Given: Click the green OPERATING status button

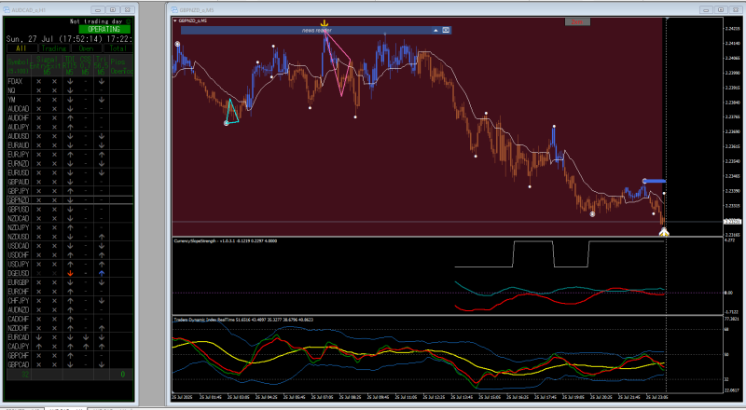Looking at the screenshot, I should pos(104,29).
